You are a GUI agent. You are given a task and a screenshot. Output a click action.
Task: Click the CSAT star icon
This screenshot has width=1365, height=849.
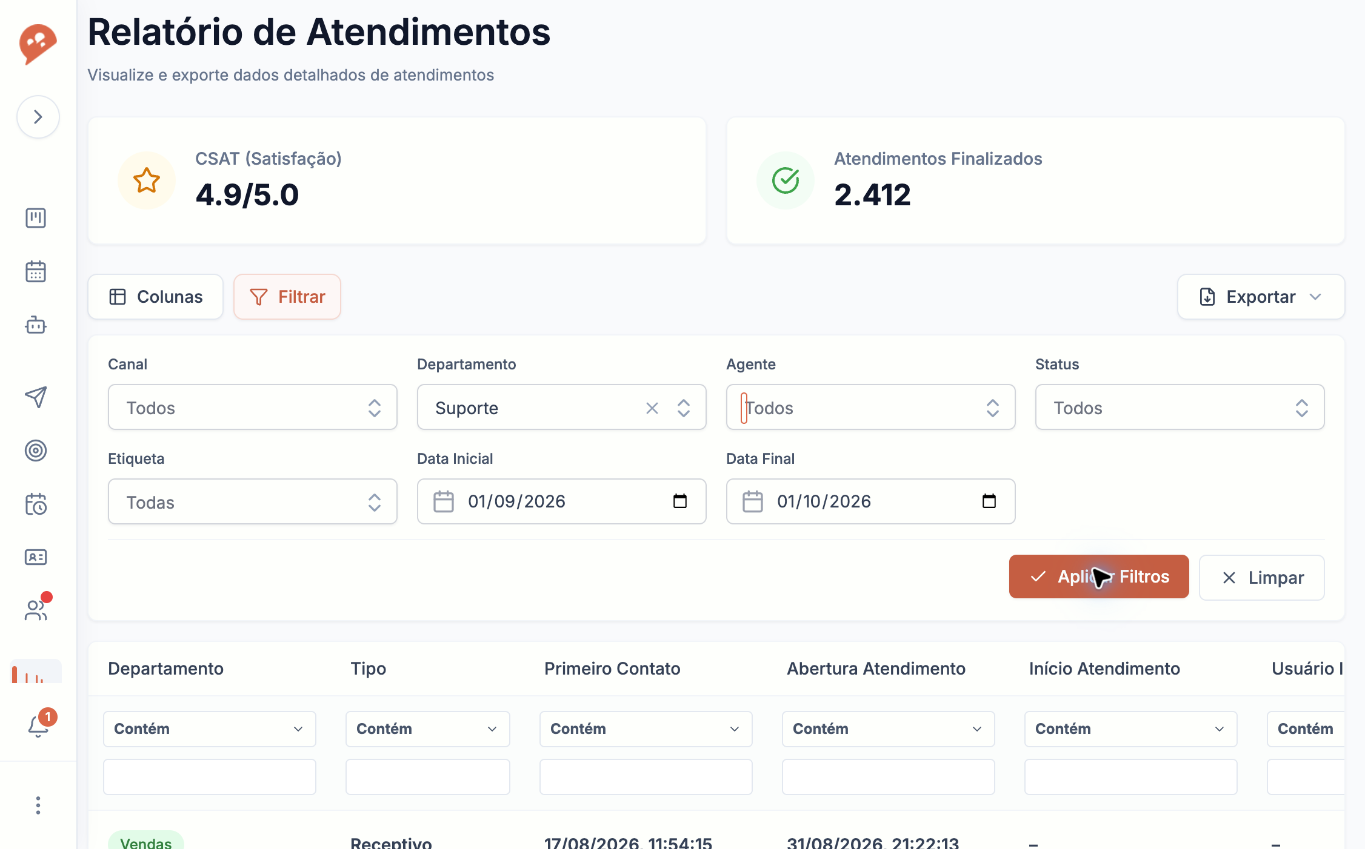tap(147, 180)
